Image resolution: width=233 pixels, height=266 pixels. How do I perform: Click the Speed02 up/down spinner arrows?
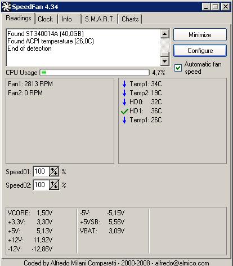[x=54, y=185]
